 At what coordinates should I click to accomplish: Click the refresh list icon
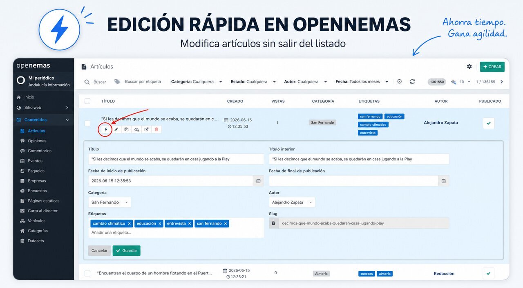coord(412,81)
